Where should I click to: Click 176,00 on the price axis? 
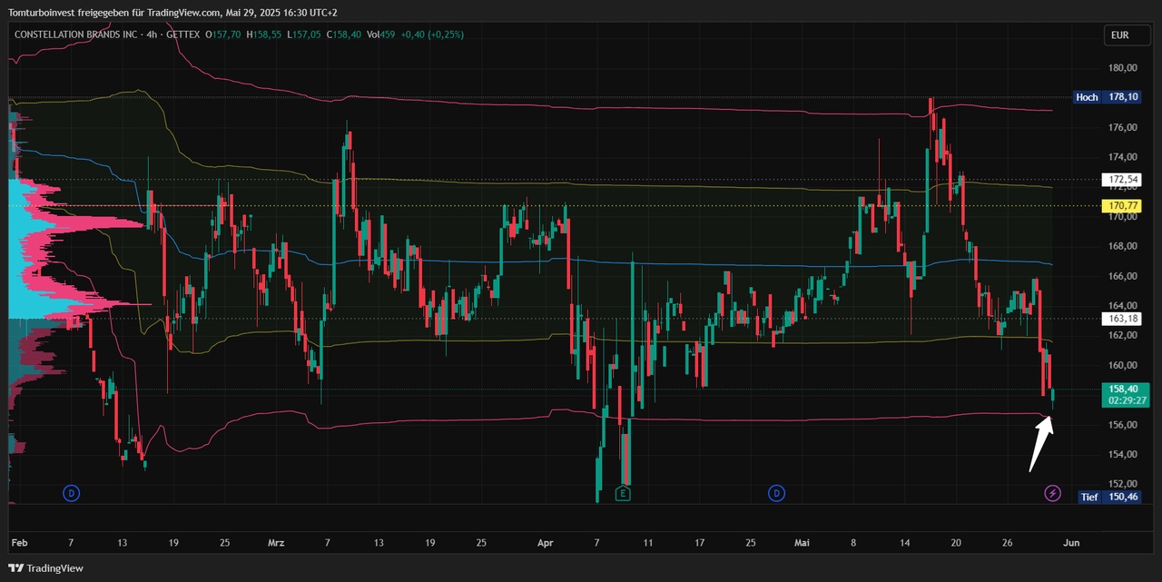pyautogui.click(x=1123, y=128)
